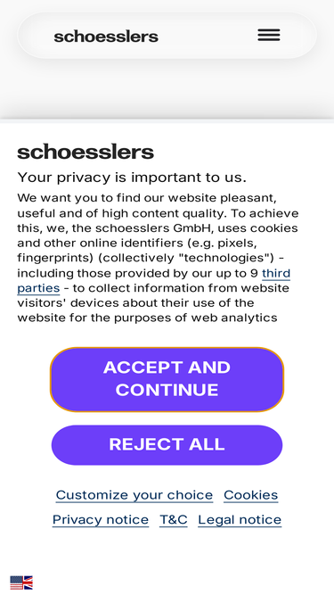Click Accept and Continue button
Viewport: 334px width, 595px height.
pos(167,379)
